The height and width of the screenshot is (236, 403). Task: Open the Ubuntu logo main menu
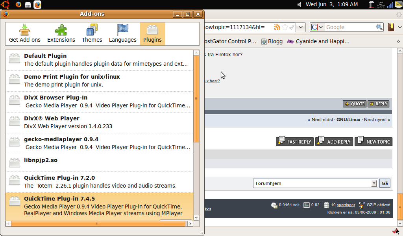click(x=5, y=4)
